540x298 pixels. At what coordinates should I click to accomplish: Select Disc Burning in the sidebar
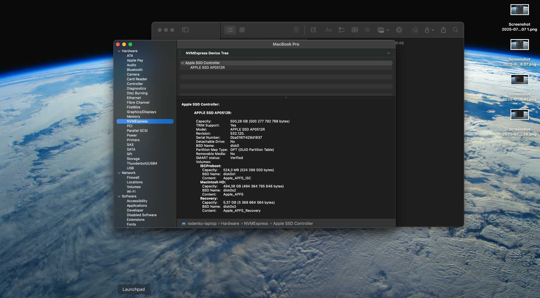(x=137, y=93)
